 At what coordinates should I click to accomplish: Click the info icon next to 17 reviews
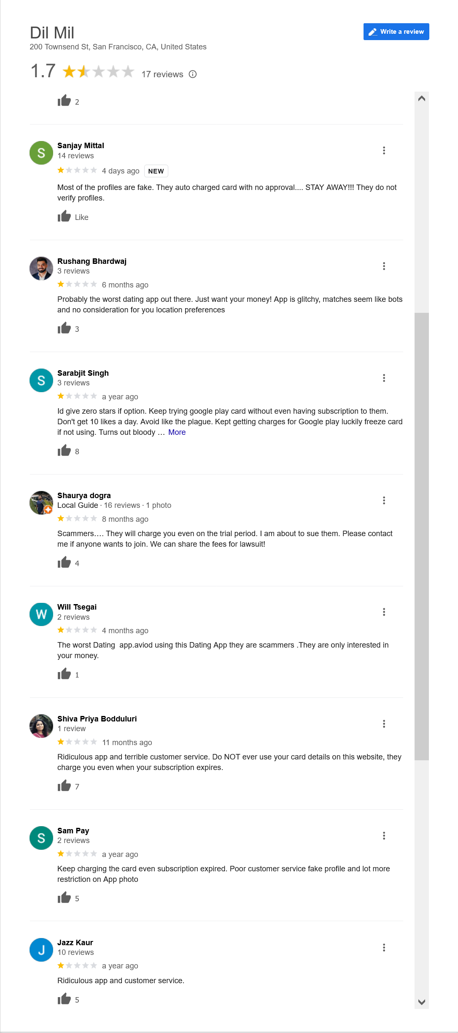(x=193, y=74)
